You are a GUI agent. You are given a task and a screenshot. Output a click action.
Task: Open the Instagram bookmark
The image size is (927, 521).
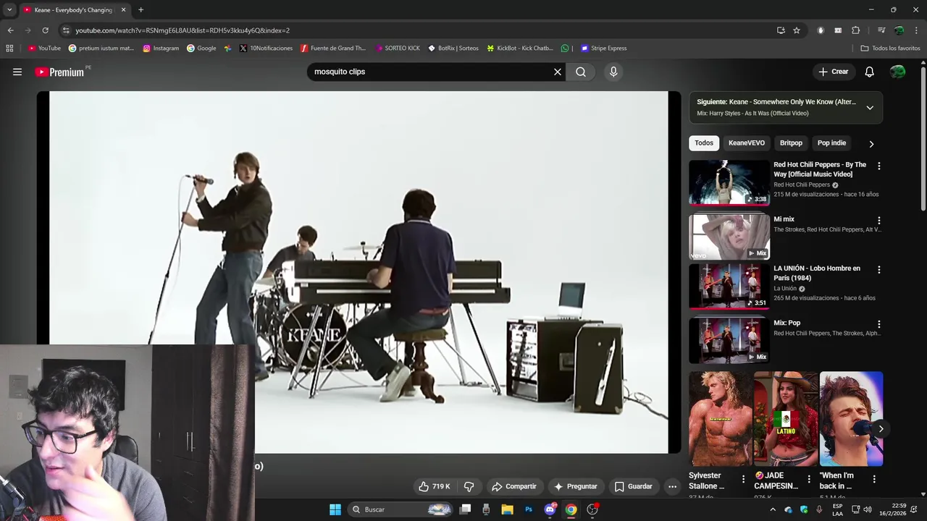161,48
